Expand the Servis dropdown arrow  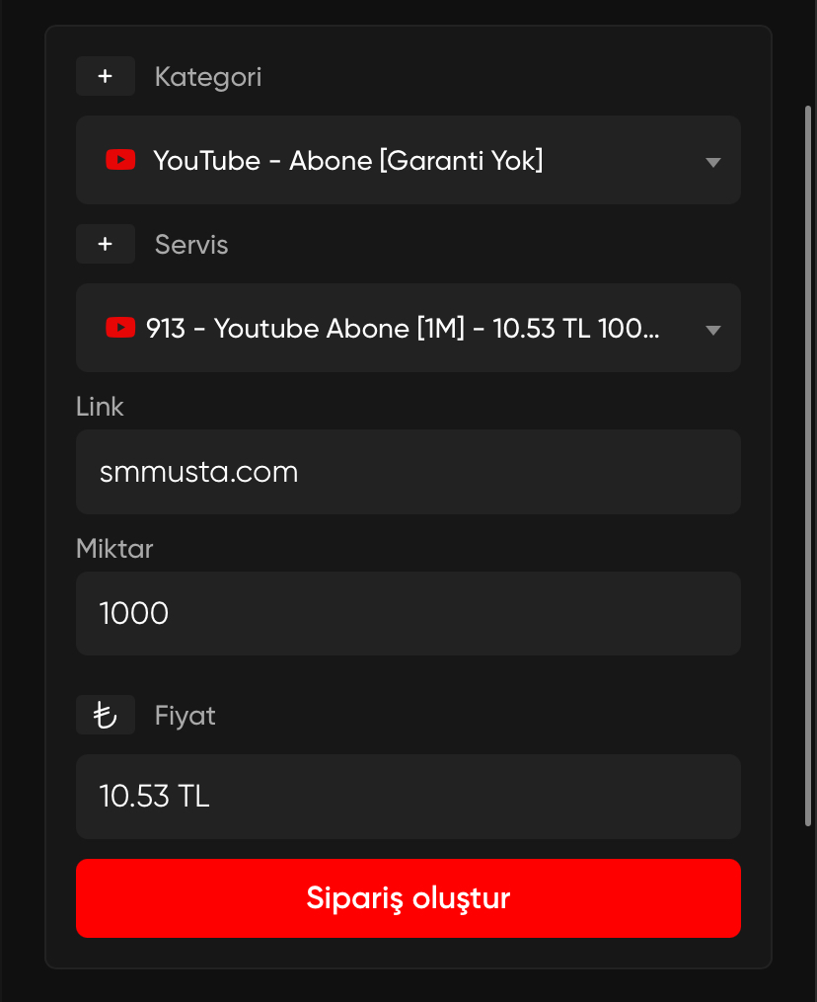click(x=712, y=330)
